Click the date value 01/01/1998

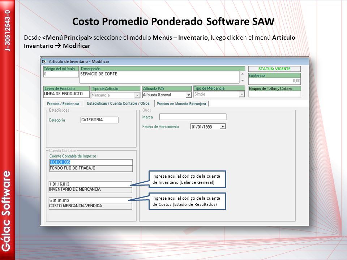coord(202,127)
